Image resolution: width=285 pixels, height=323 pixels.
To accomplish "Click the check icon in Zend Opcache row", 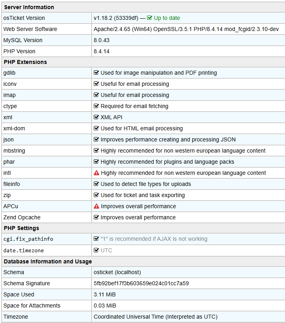I will [96, 217].
